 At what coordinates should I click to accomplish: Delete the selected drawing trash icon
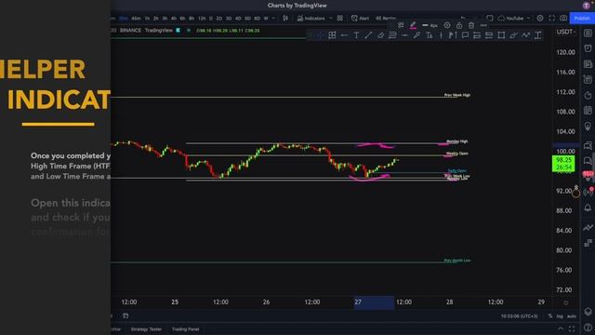pos(471,25)
